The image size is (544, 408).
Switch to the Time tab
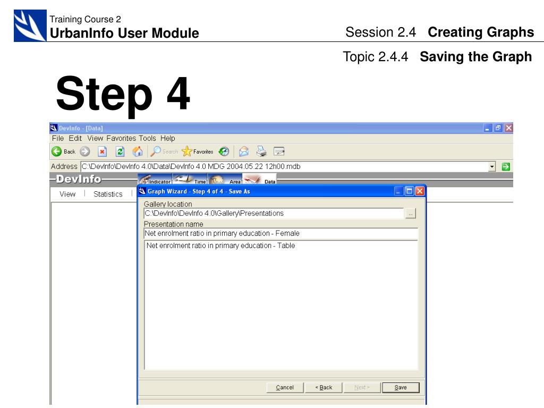point(190,180)
